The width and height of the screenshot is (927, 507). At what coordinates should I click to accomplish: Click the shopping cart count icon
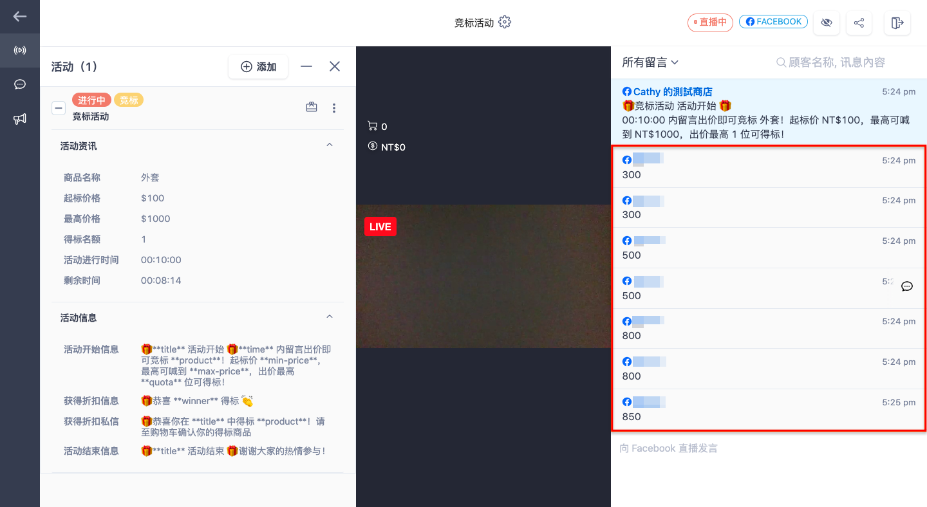[372, 126]
